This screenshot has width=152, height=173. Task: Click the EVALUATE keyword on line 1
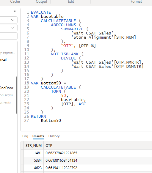click(x=41, y=12)
